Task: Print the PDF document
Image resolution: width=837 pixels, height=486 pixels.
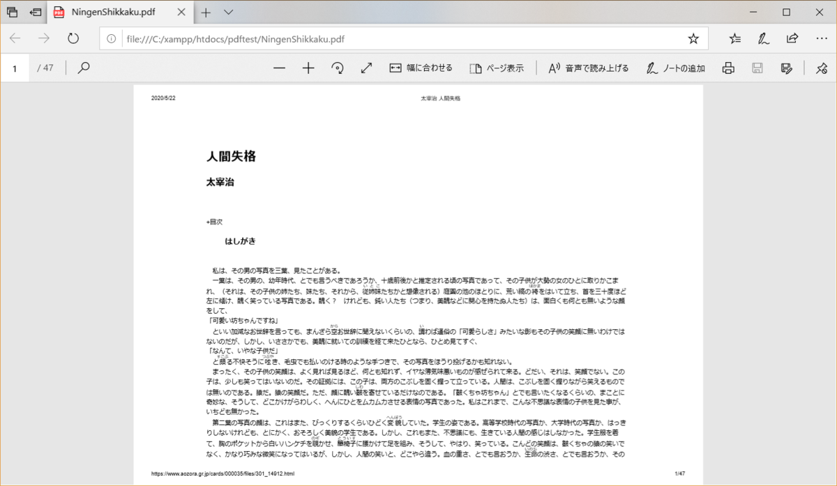Action: tap(728, 68)
